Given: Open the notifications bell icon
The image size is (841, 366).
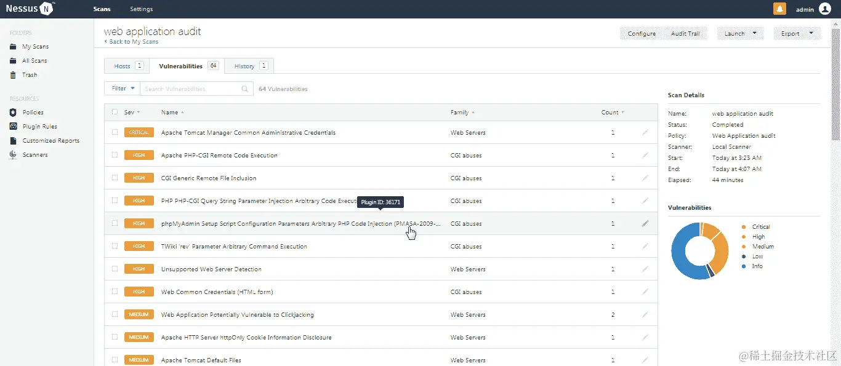Looking at the screenshot, I should [x=779, y=9].
